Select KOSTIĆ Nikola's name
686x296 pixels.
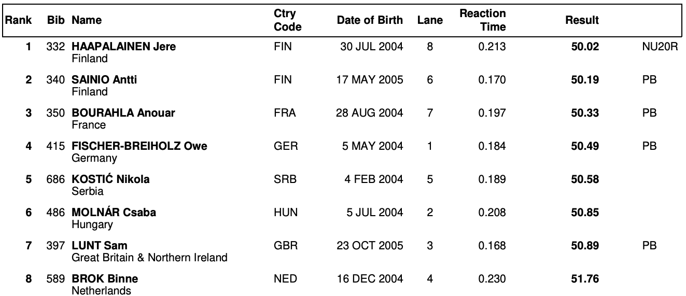point(110,179)
